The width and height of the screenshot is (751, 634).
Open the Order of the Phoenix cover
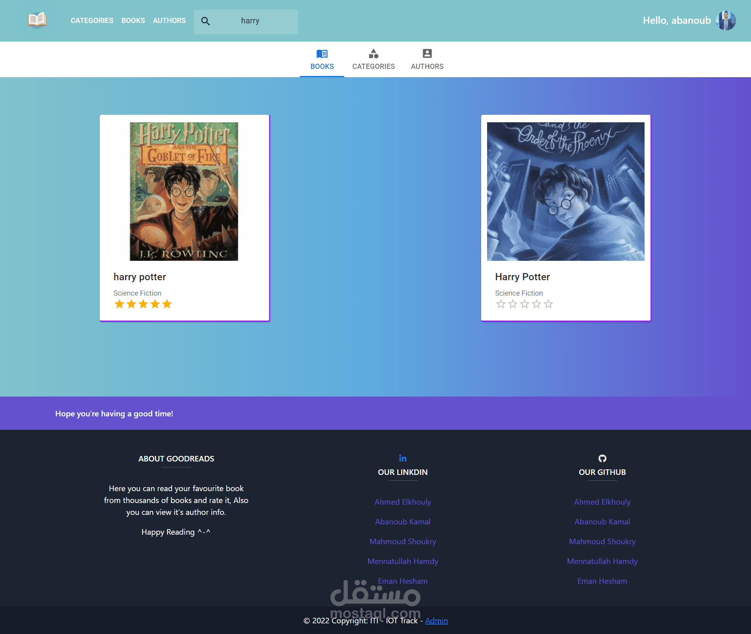click(566, 192)
